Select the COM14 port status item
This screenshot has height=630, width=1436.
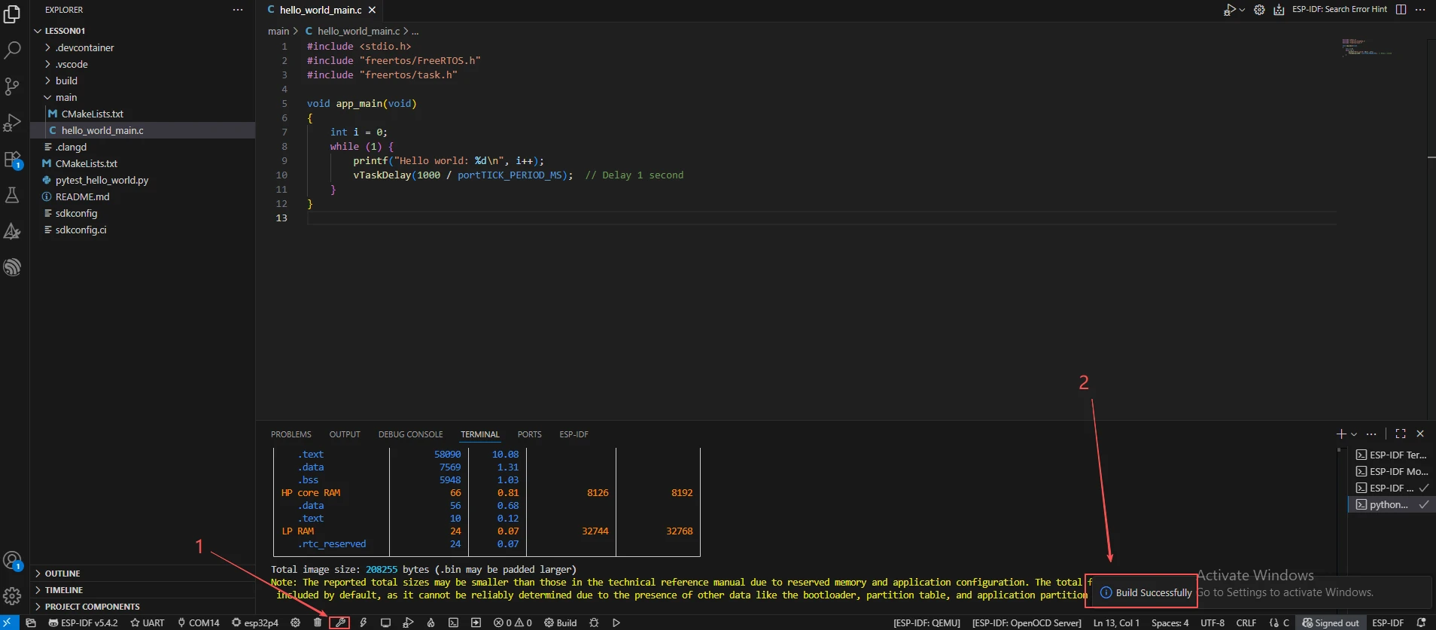pos(198,622)
